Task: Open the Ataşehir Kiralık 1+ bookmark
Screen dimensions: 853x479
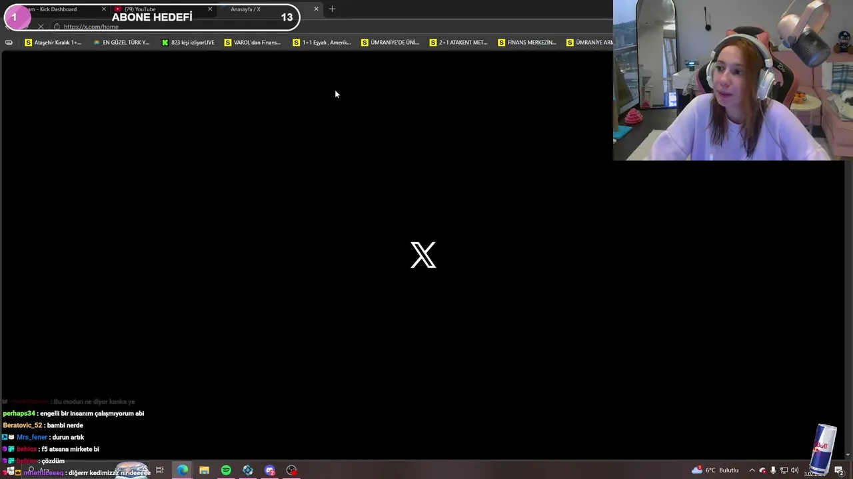Action: 53,43
